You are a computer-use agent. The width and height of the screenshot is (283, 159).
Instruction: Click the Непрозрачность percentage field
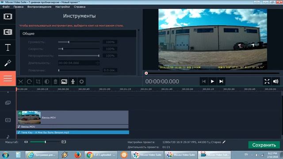pos(110,56)
